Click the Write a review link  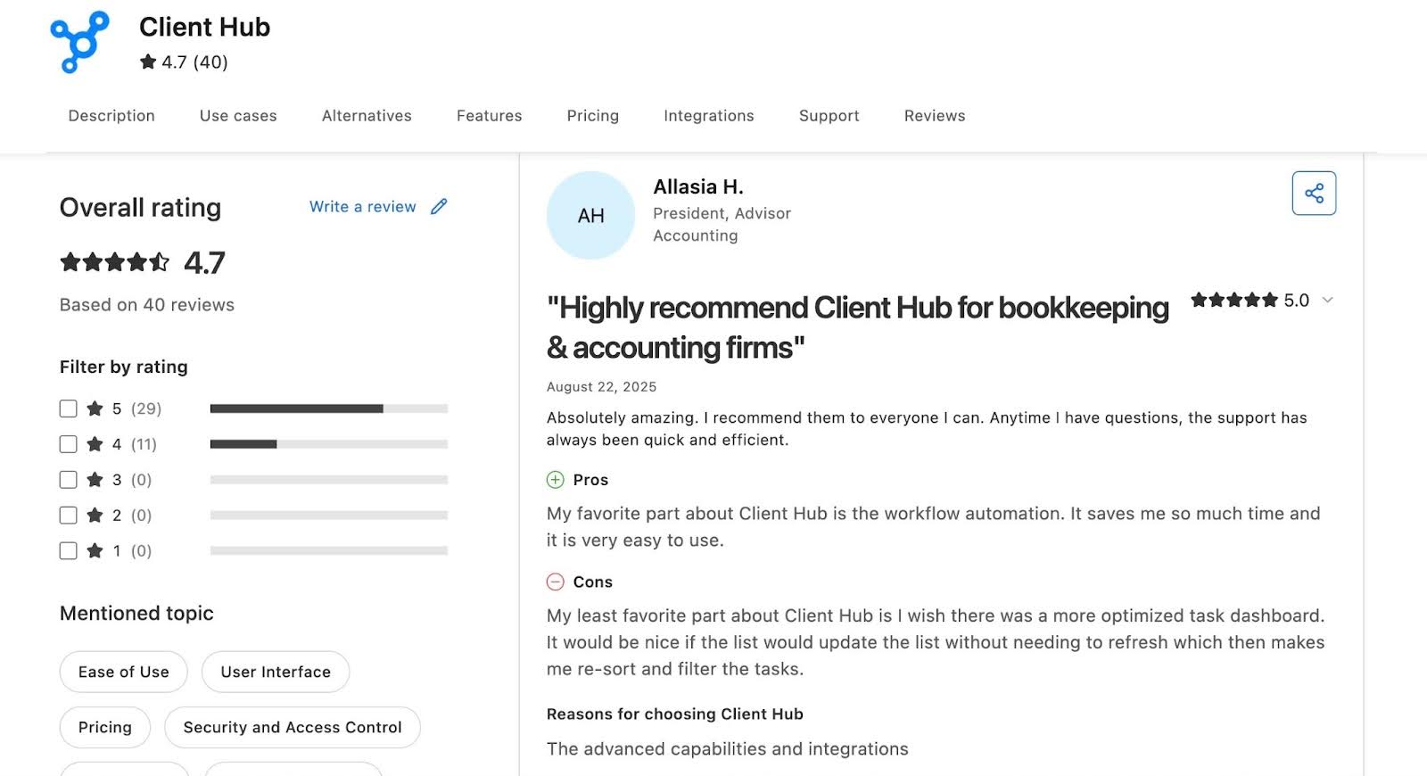click(x=362, y=206)
